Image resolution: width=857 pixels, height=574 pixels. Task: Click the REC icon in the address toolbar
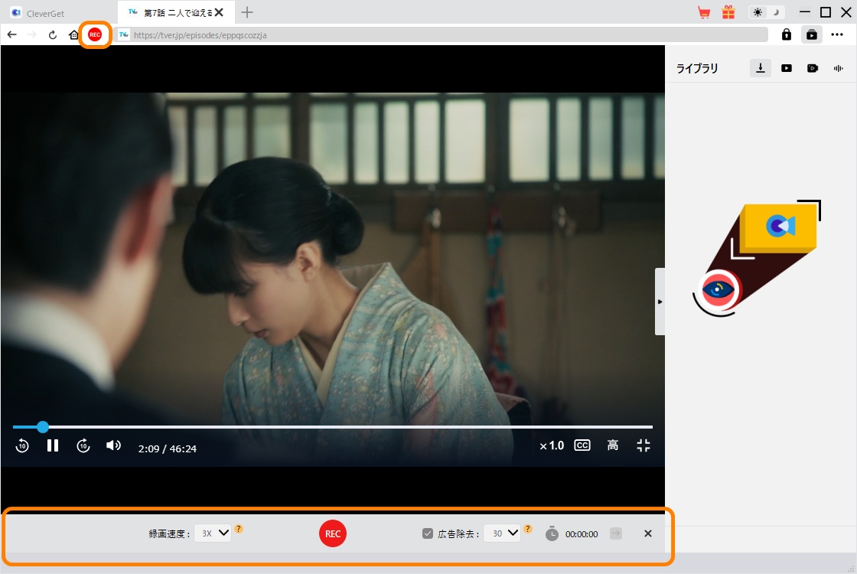[x=95, y=35]
